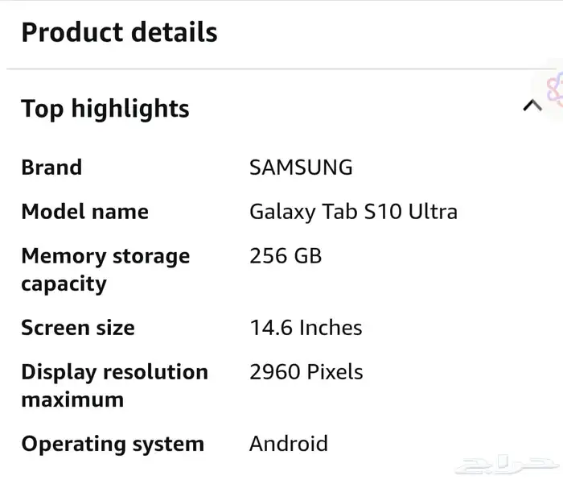Tap the word maximum in resolution label
This screenshot has width=563, height=480.
(72, 399)
